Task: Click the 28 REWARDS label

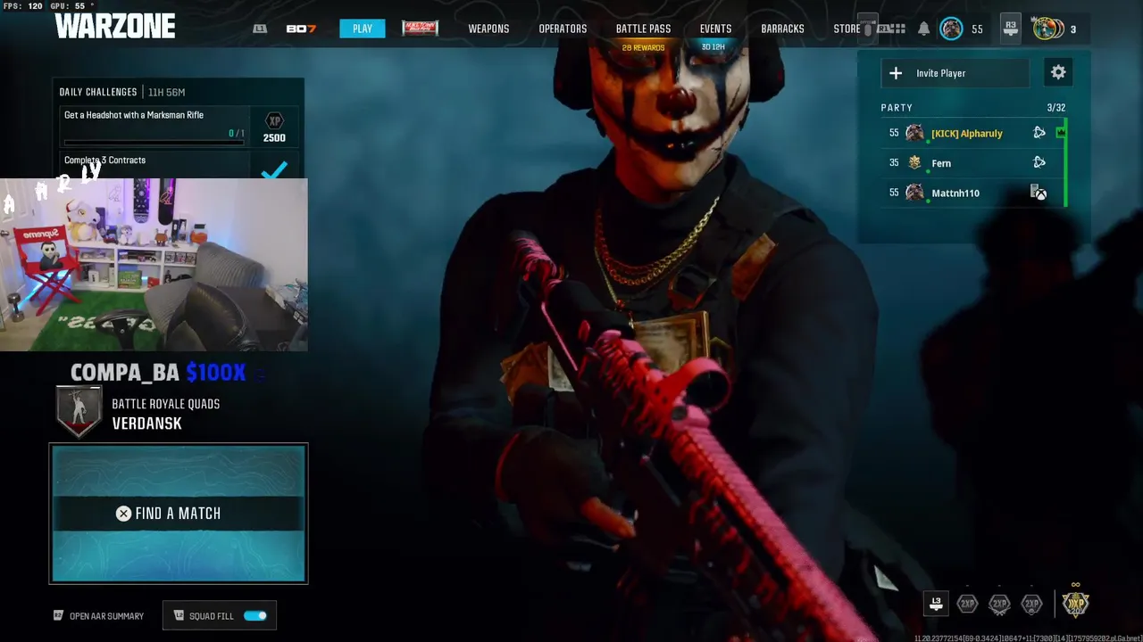Action: pyautogui.click(x=643, y=48)
